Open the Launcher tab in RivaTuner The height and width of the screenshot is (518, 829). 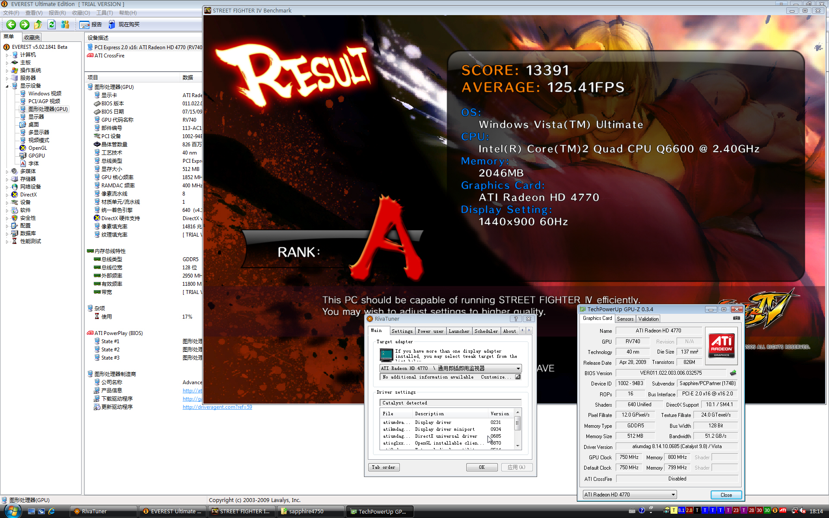point(459,331)
